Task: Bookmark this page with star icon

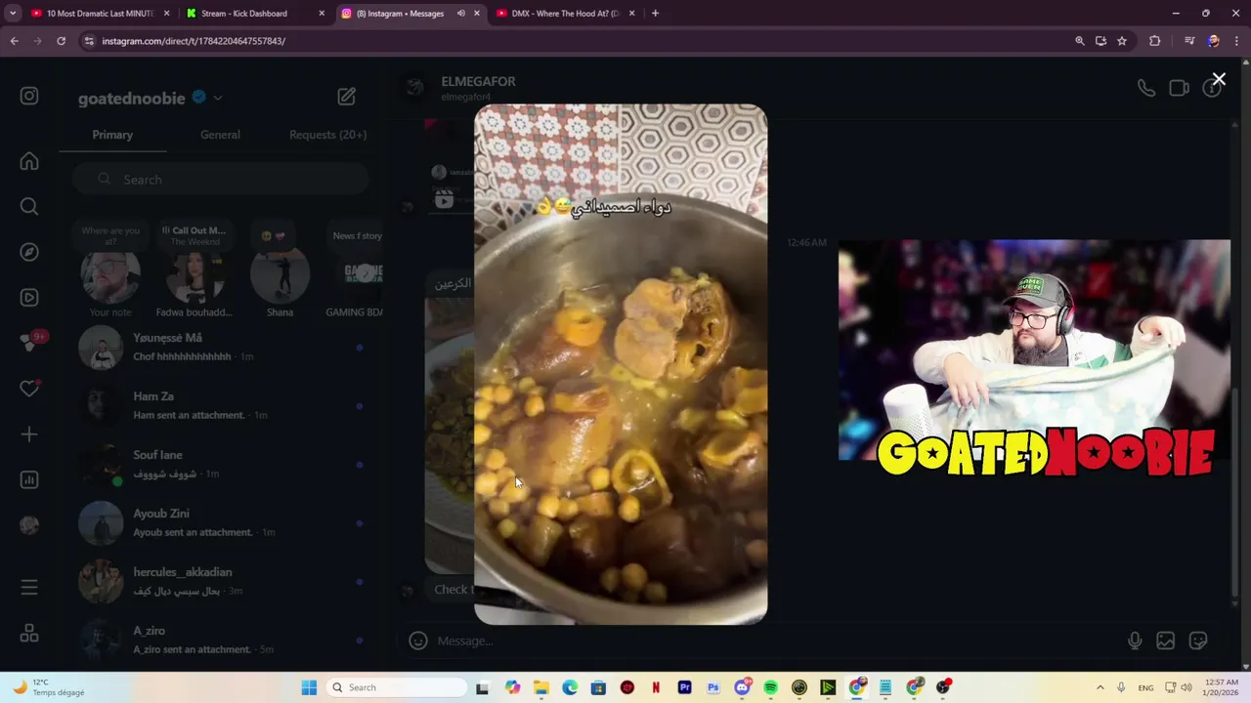Action: coord(1122,41)
